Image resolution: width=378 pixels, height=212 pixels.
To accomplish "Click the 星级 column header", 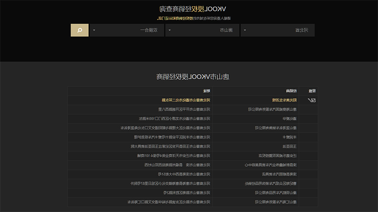I will click(x=312, y=91).
